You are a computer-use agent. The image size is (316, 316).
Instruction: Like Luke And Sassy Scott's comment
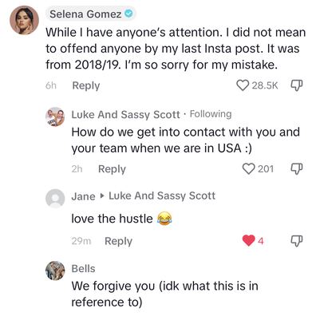click(248, 169)
